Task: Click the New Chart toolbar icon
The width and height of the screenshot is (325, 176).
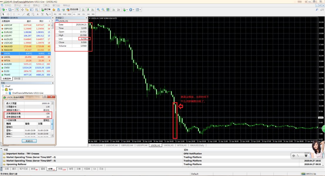Action: [3, 9]
